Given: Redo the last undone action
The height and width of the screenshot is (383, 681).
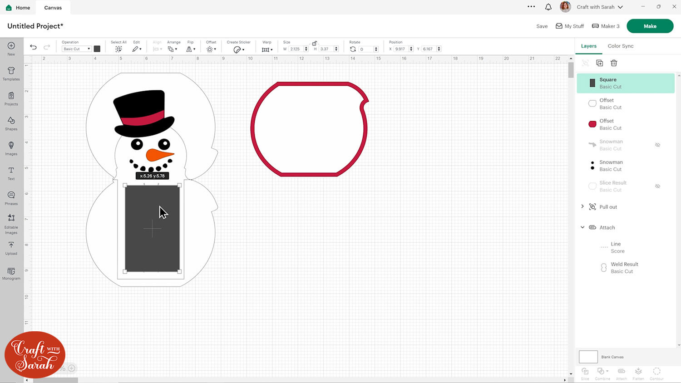Looking at the screenshot, I should click(x=47, y=47).
